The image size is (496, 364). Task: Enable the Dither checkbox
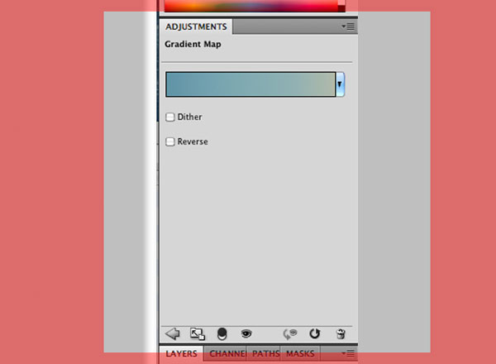[169, 117]
